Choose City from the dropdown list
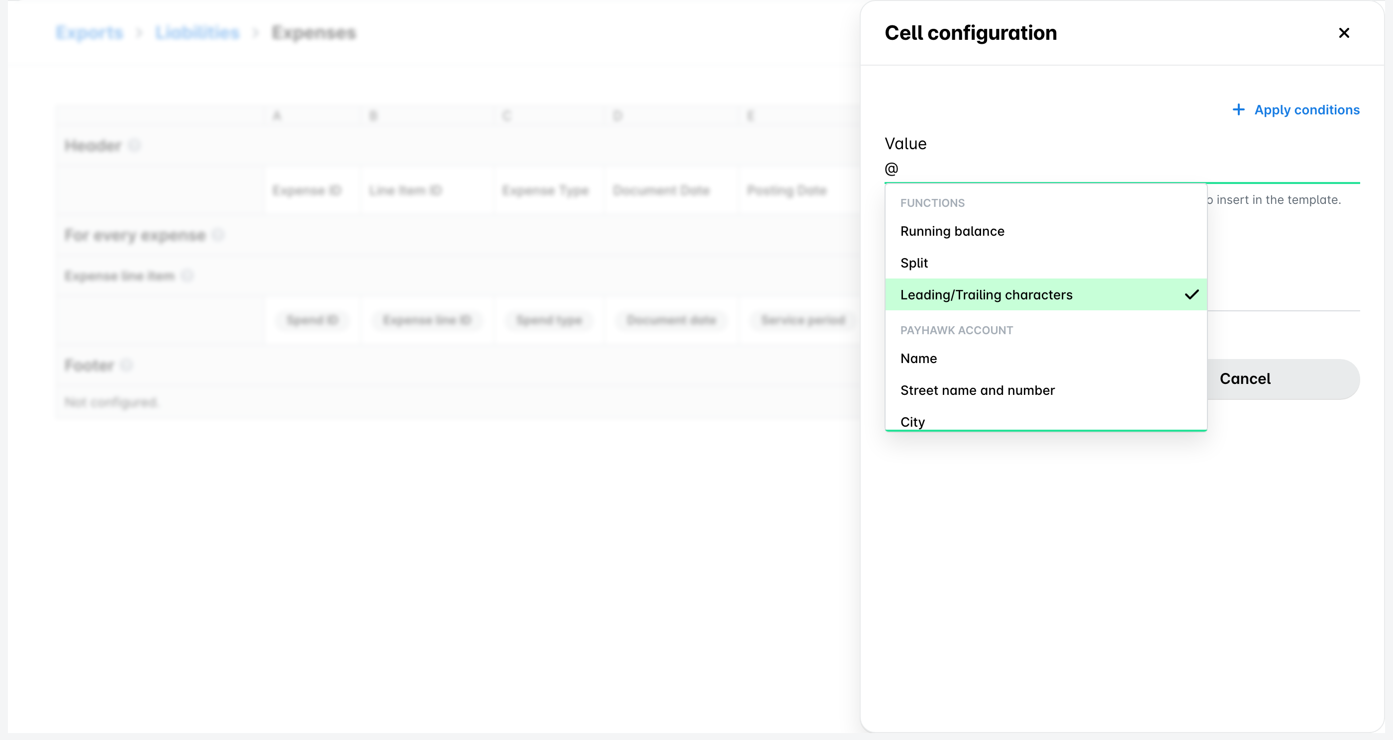The width and height of the screenshot is (1393, 740). pos(1046,421)
